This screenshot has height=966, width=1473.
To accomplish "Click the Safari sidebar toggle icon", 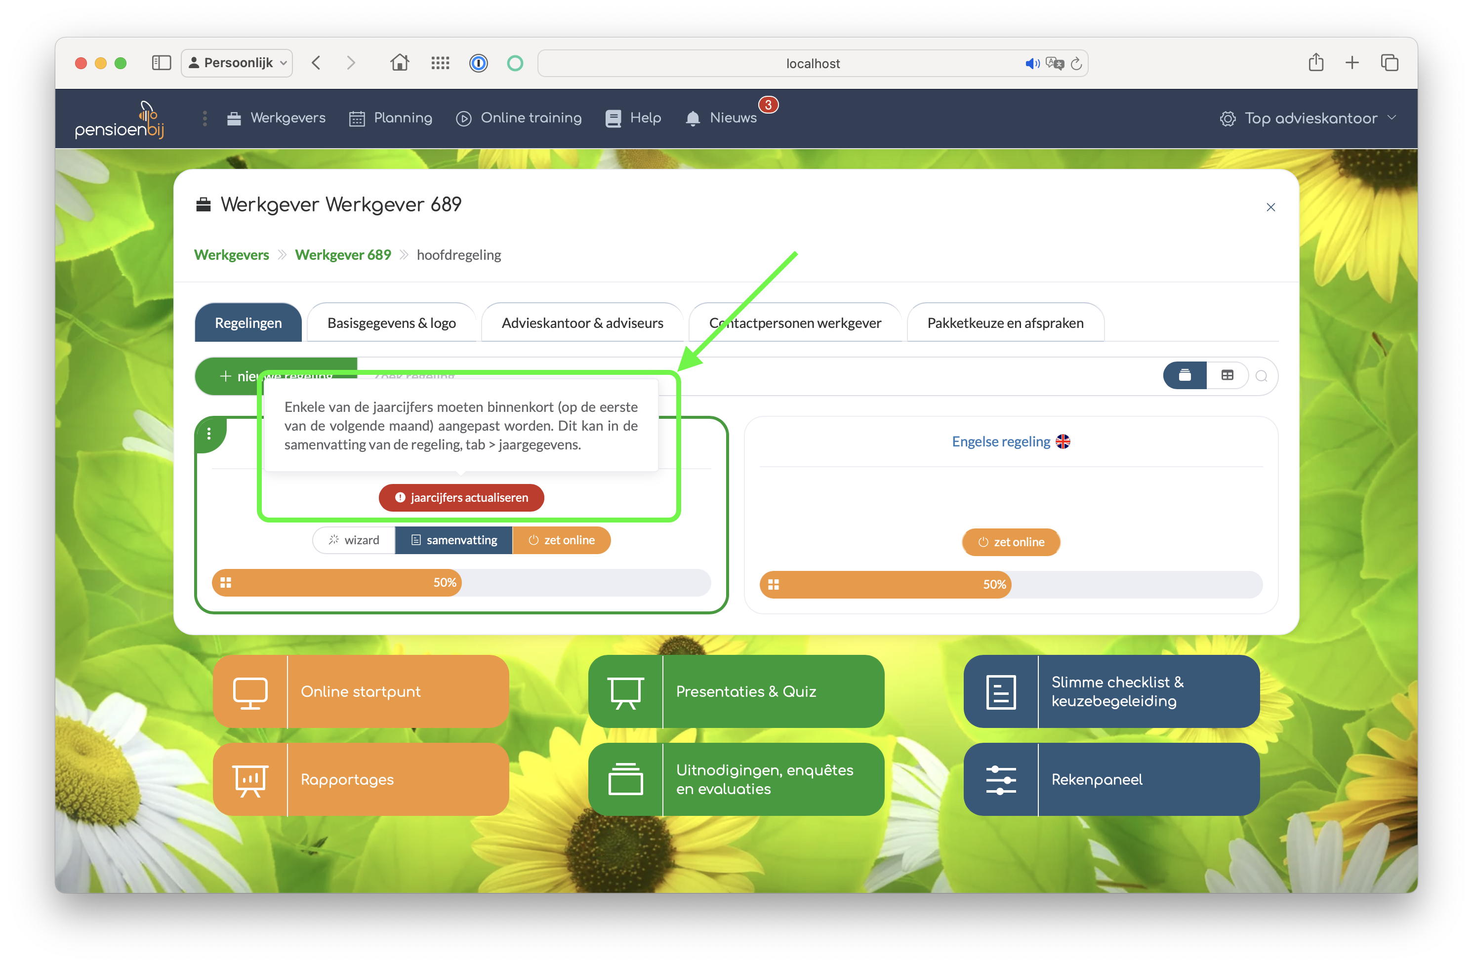I will tap(161, 63).
